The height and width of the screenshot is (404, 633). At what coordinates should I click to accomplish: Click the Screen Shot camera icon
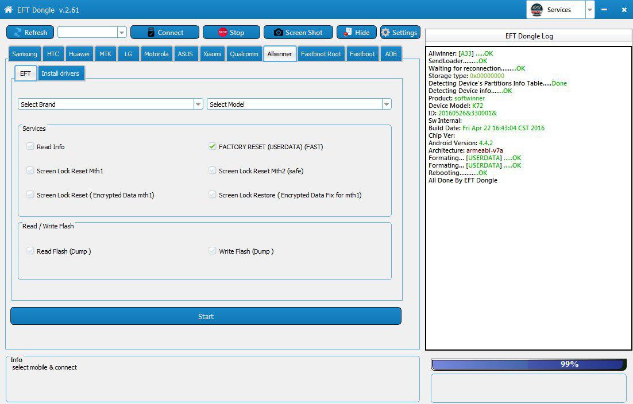coord(279,33)
